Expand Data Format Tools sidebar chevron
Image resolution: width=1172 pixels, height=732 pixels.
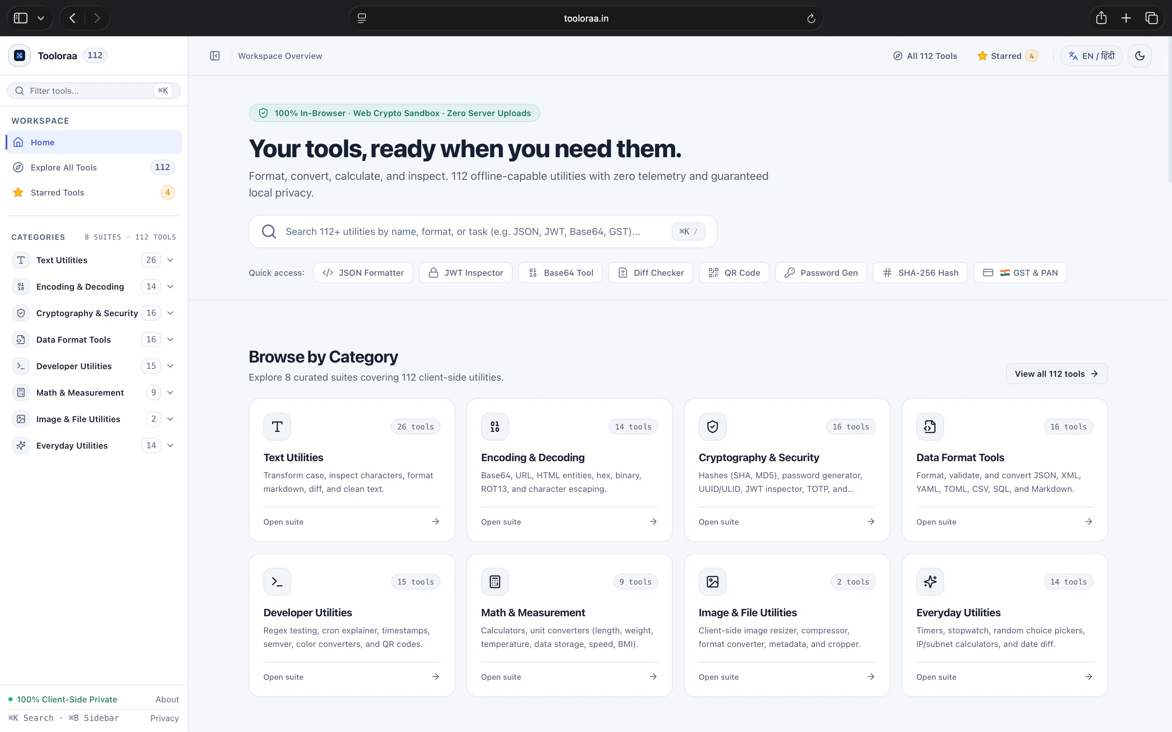171,340
